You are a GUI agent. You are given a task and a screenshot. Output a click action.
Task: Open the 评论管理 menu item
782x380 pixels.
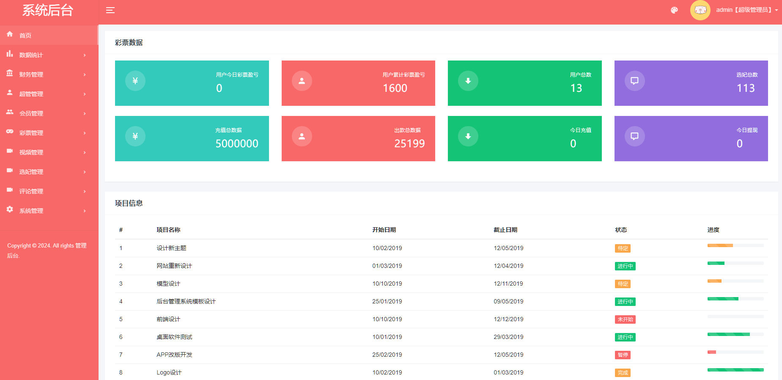[x=31, y=191]
